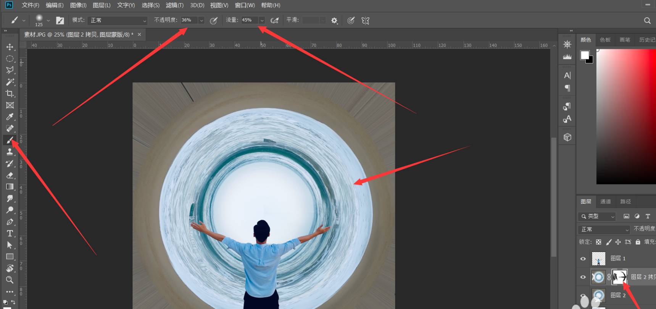
Task: Open the 模式 blend mode dropdown
Action: point(117,21)
